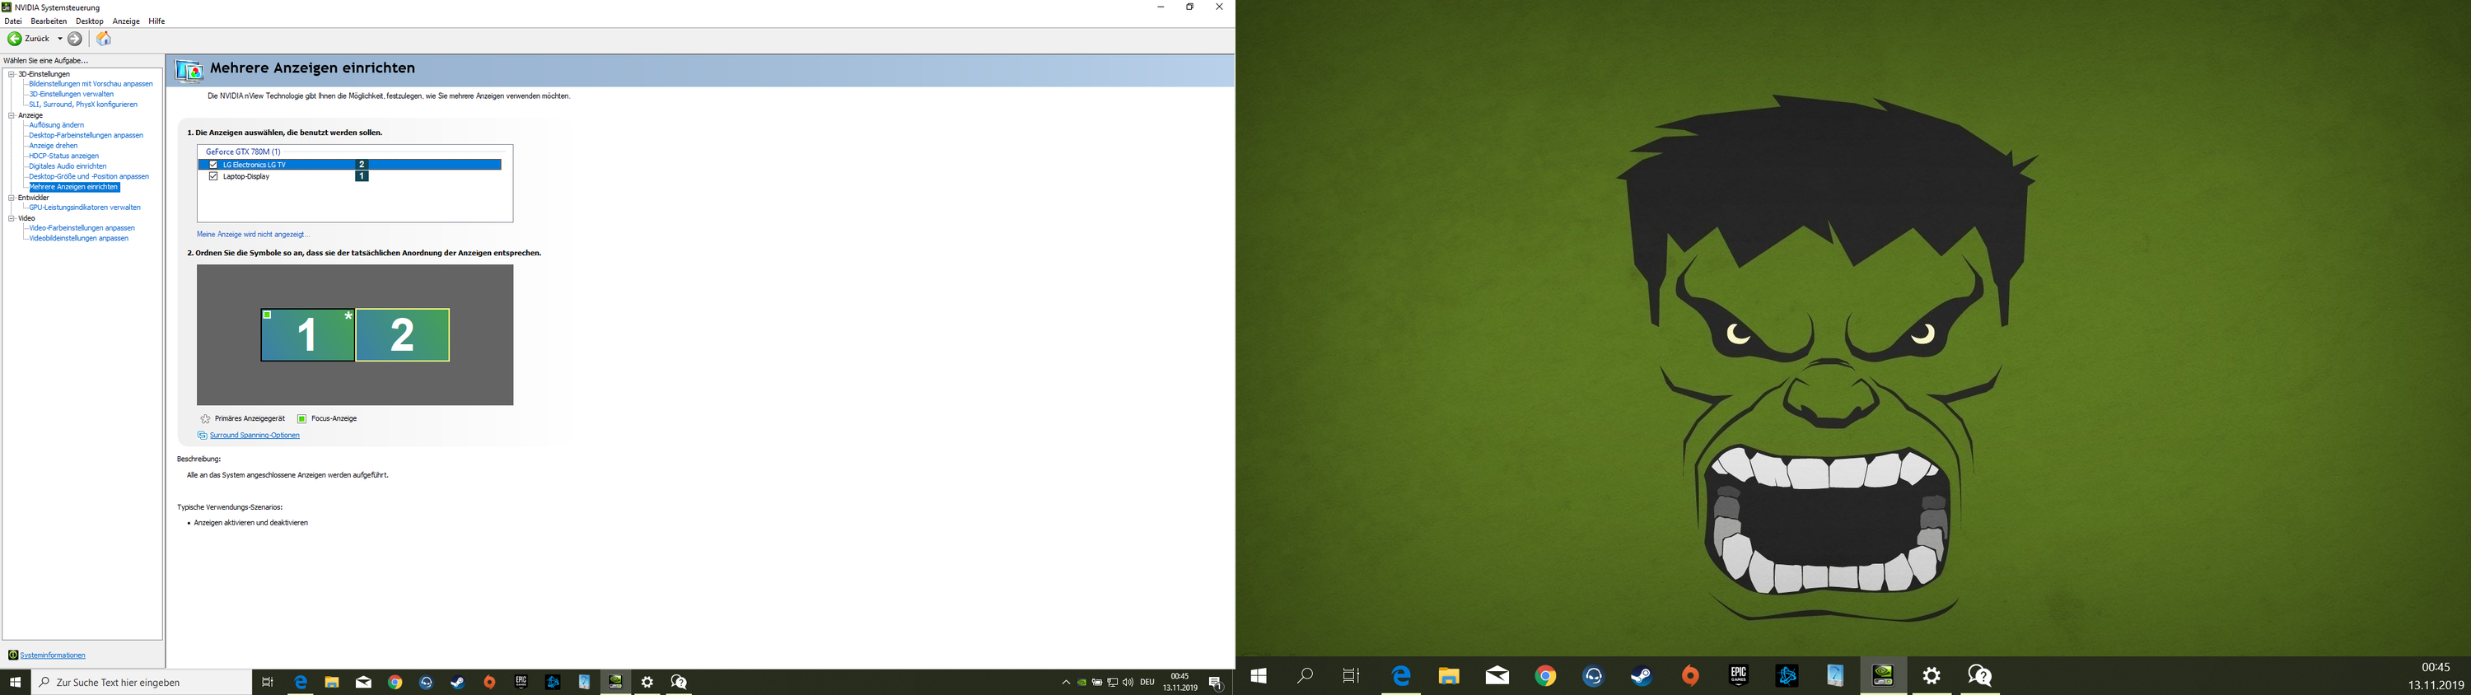Show hidden tray icons chevron
The height and width of the screenshot is (695, 2471).
tap(1066, 683)
